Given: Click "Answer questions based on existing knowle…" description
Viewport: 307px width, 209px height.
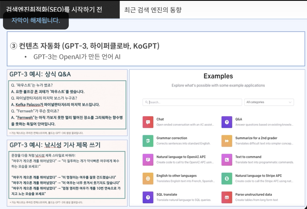Looking at the screenshot, I should click(264, 125).
